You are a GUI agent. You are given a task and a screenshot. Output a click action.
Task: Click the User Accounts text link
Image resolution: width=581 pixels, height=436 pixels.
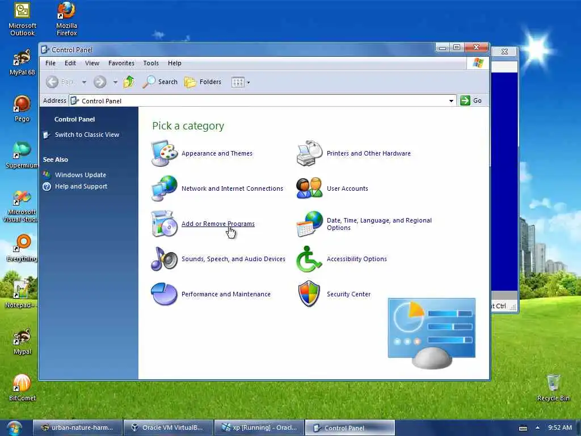point(347,188)
